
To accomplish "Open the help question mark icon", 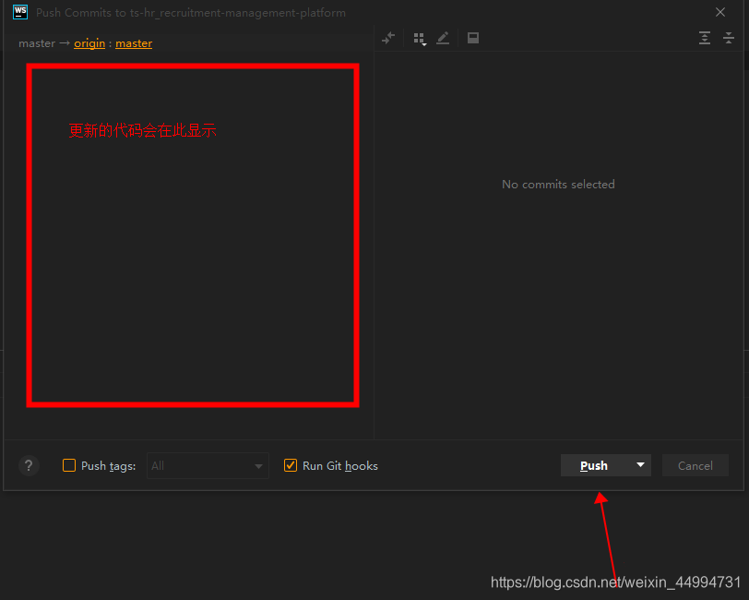I will (29, 465).
